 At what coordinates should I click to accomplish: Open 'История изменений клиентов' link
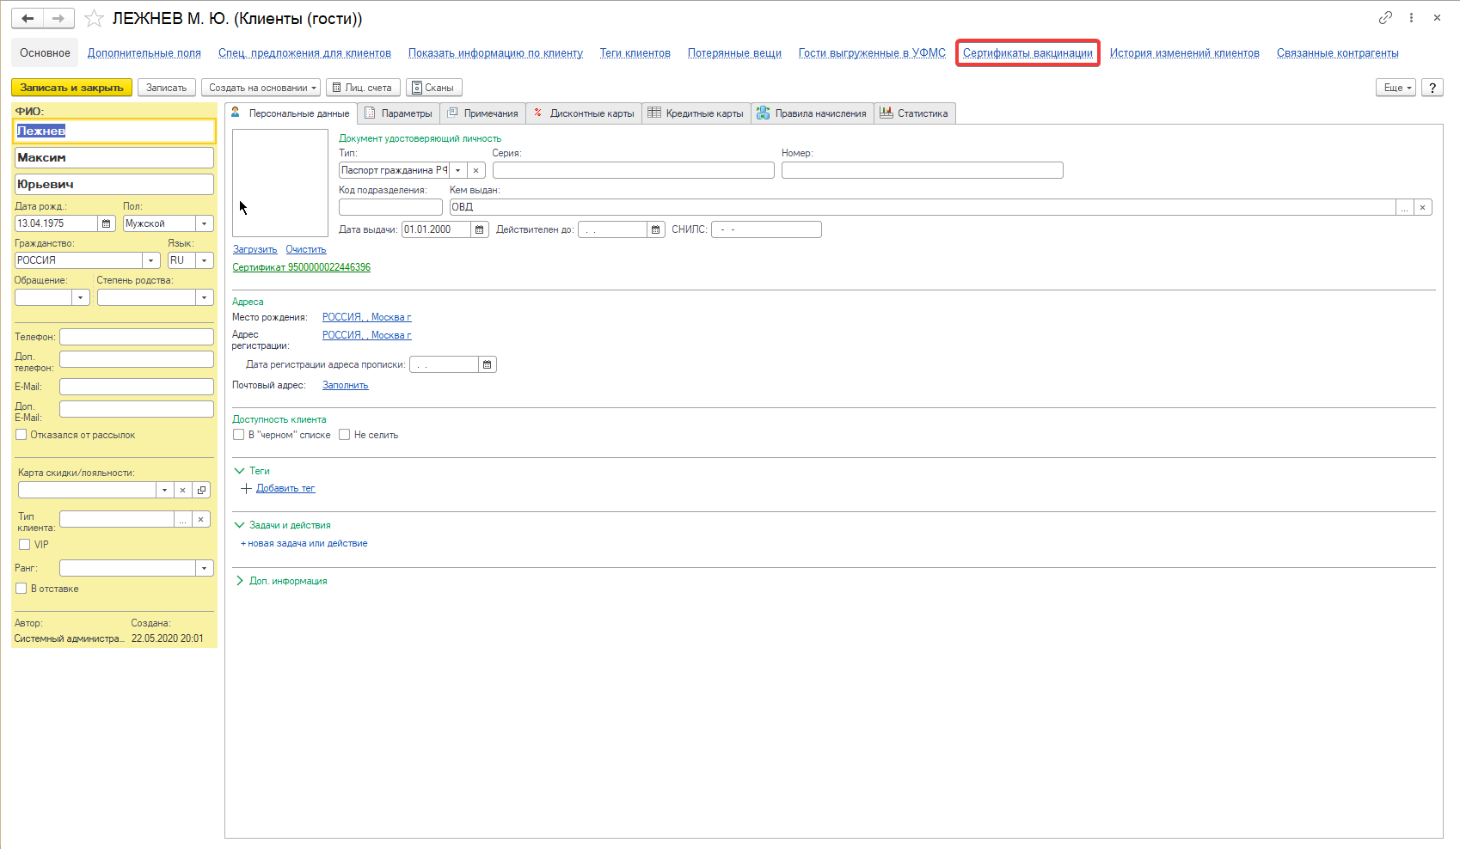click(1184, 53)
